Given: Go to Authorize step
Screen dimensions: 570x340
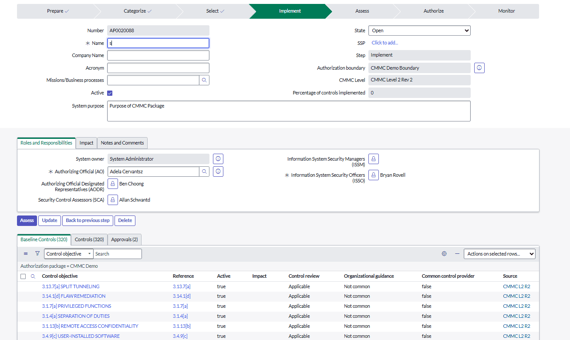Looking at the screenshot, I should pyautogui.click(x=434, y=11).
